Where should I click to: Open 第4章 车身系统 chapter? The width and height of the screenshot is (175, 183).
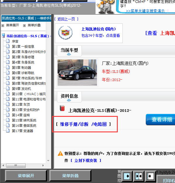23,62
